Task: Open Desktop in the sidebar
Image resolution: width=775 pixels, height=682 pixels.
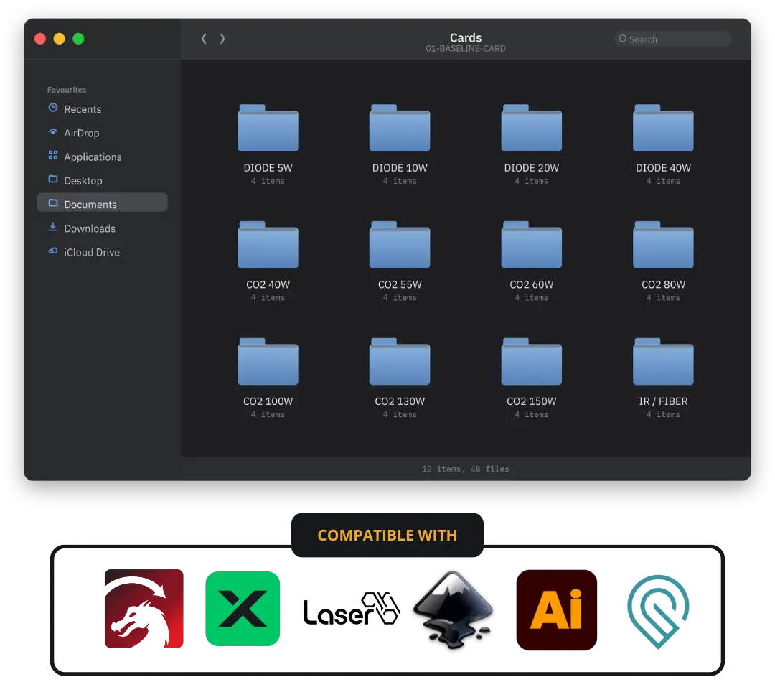Action: point(103,180)
